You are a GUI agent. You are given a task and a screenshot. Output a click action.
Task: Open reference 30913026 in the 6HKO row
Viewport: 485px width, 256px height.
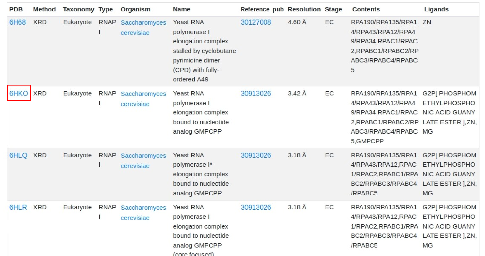point(256,93)
